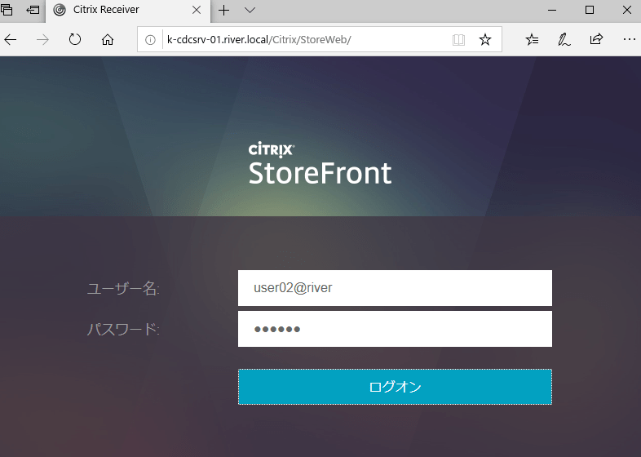Expand the tab preview chevron

point(250,11)
